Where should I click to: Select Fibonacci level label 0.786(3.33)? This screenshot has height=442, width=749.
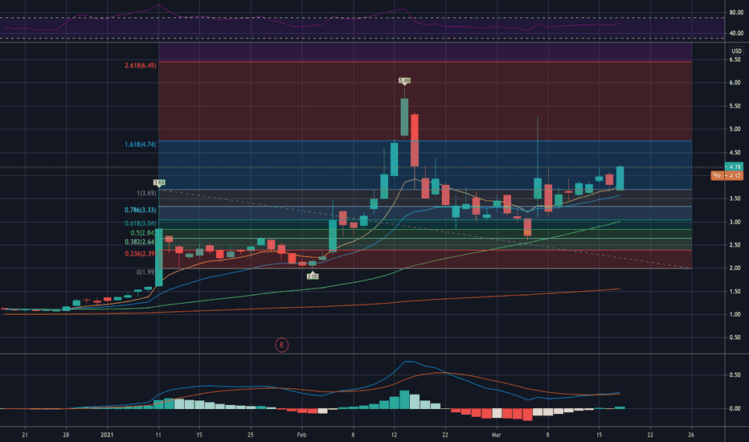141,210
